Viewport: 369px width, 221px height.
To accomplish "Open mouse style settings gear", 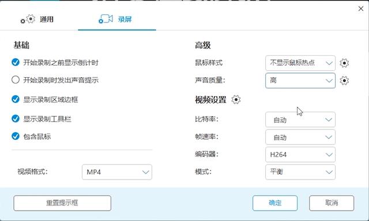I will (x=344, y=63).
